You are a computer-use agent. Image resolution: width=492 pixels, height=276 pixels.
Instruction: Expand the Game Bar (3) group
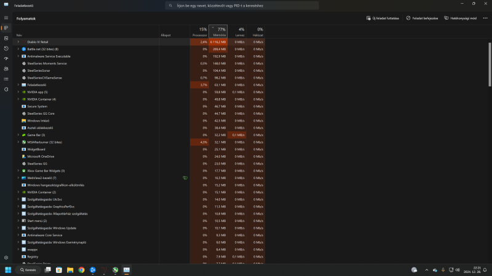(18, 135)
